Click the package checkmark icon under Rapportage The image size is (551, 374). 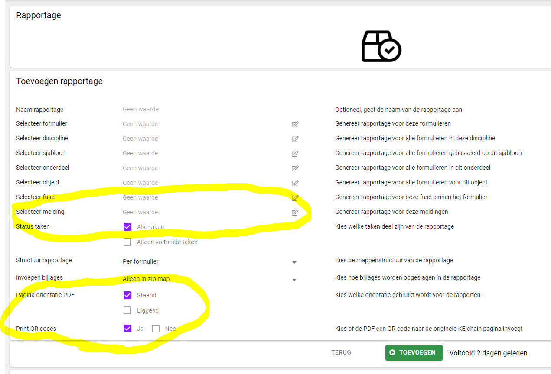tap(381, 46)
